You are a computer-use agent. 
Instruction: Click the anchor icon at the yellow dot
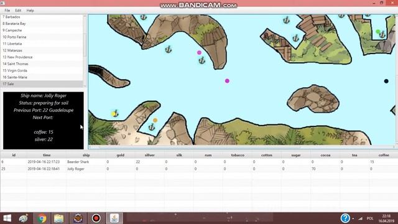pos(116,113)
